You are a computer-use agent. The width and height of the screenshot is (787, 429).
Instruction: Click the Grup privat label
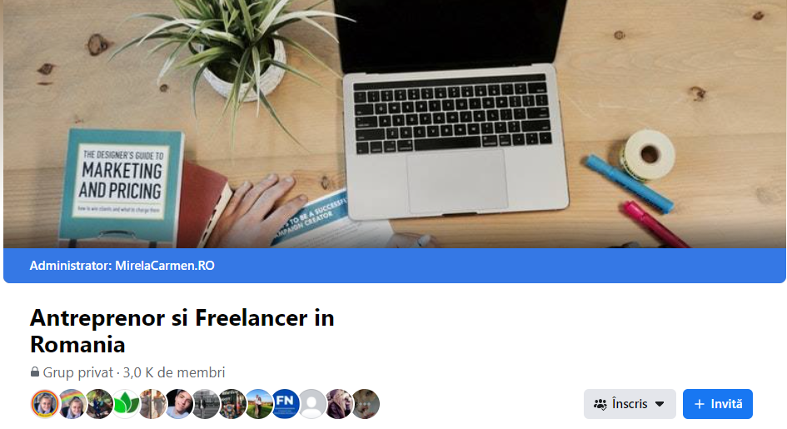click(x=78, y=372)
